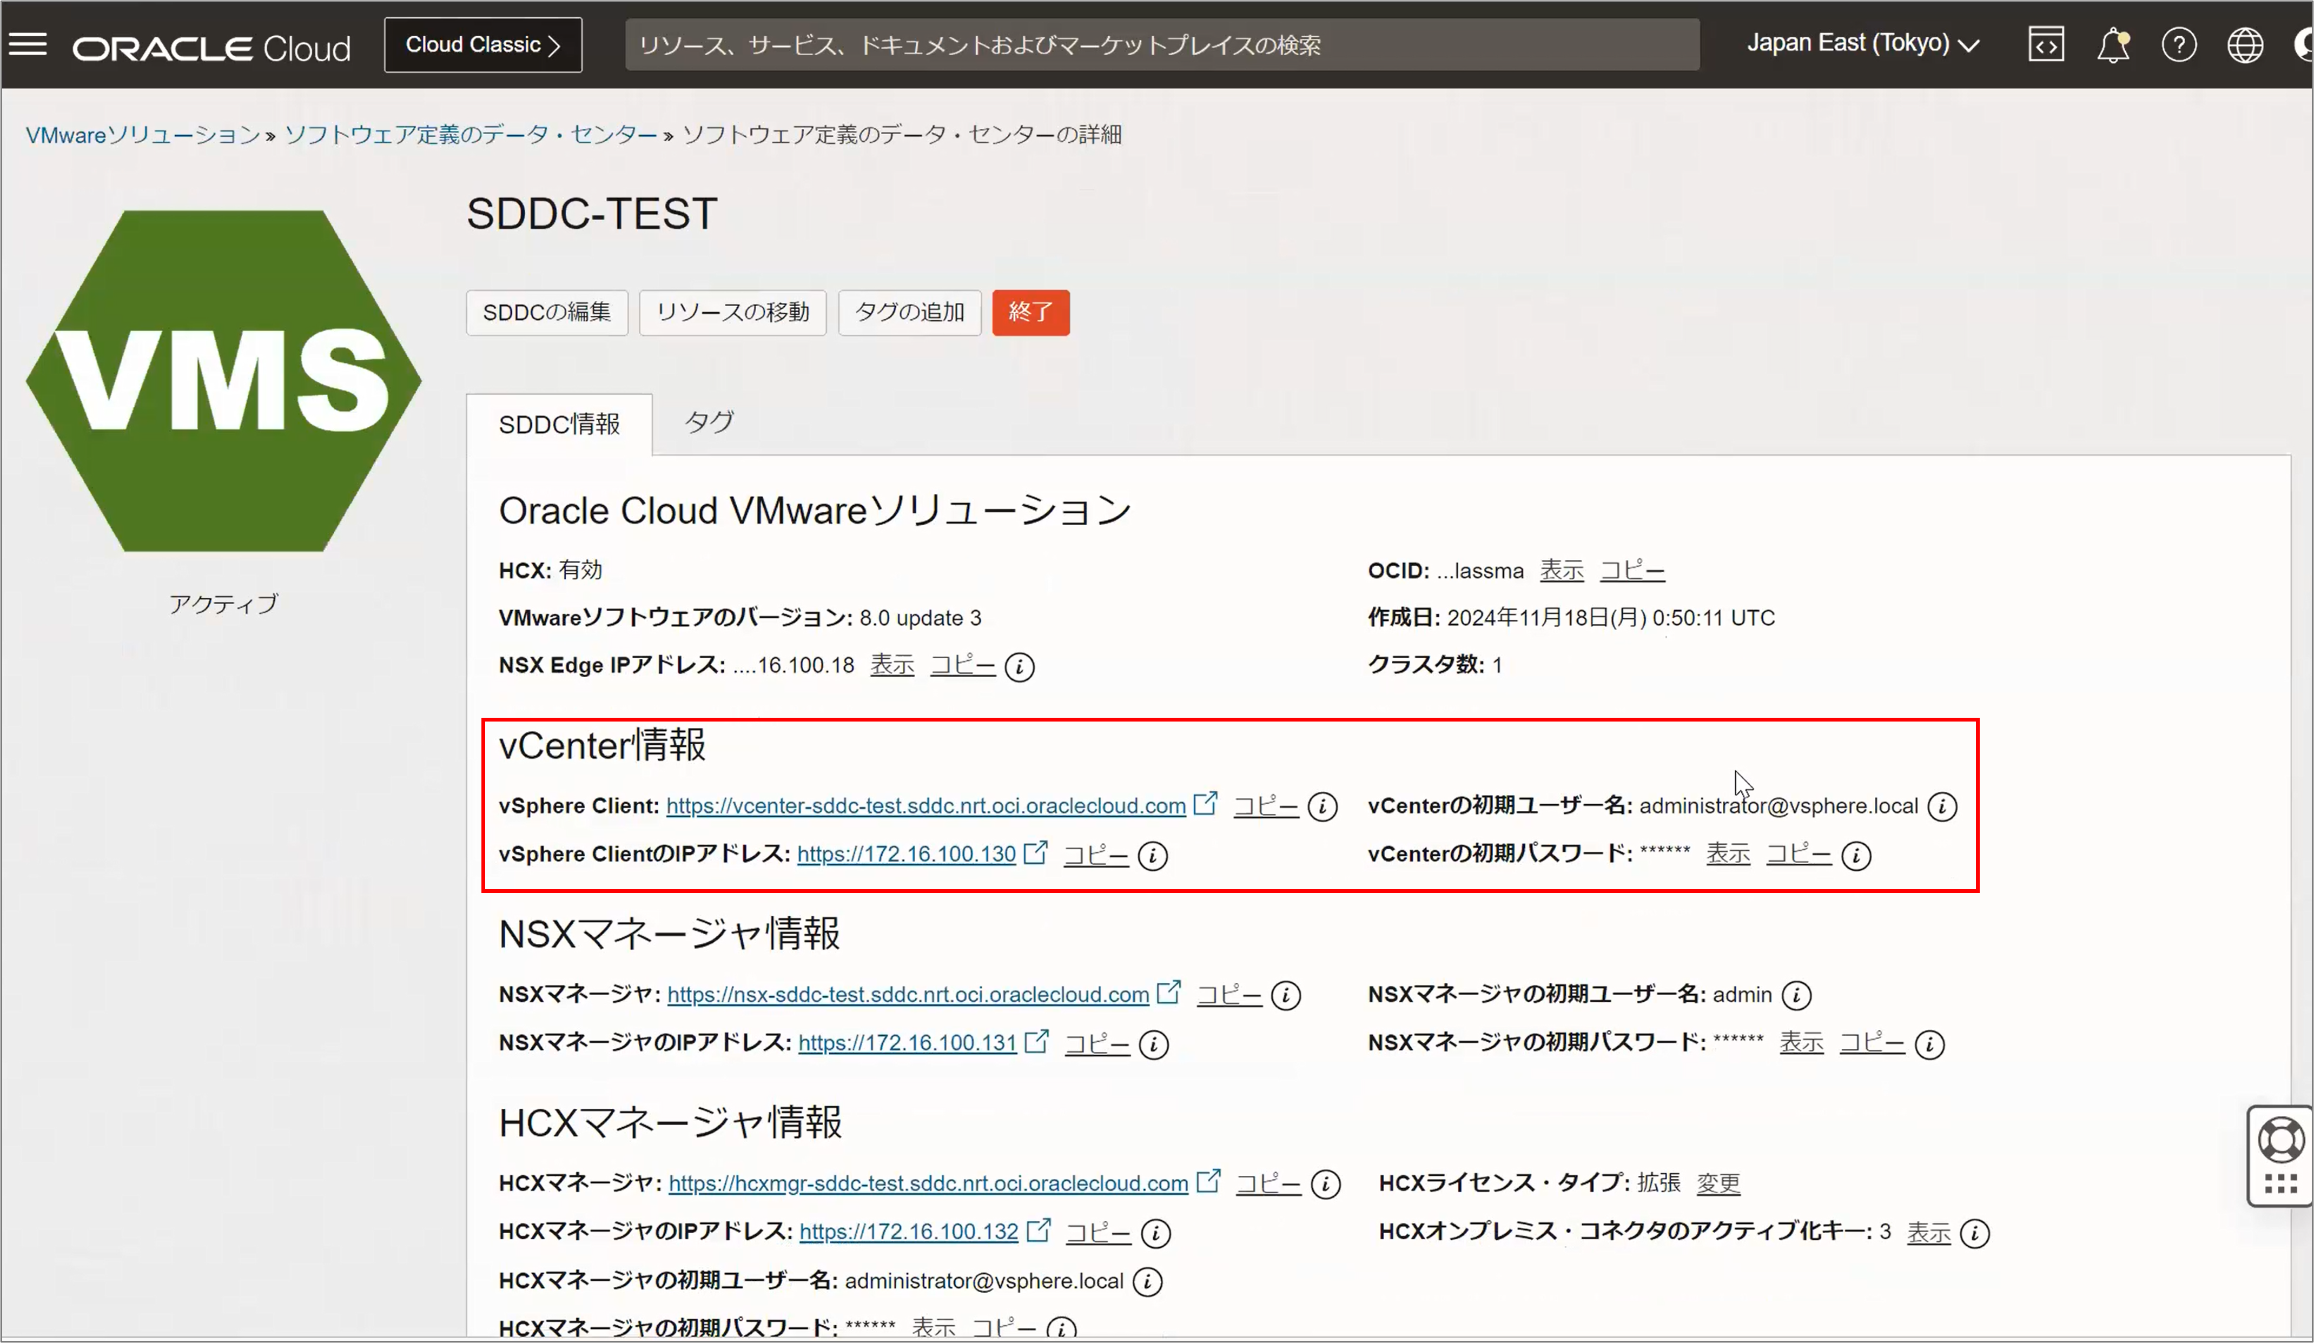The width and height of the screenshot is (2314, 1343).
Task: Click the green VMS hexagon resource image
Action: (224, 382)
